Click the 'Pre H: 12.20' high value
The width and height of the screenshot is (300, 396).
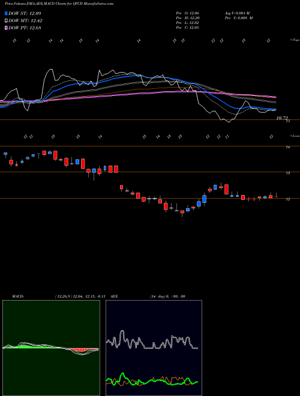187,18
